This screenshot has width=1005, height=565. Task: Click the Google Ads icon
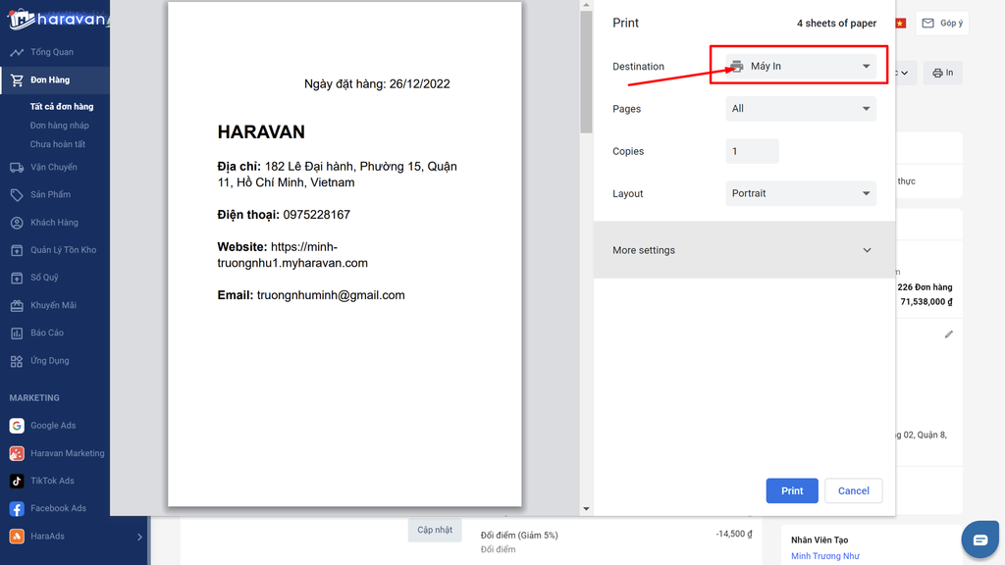coord(17,426)
